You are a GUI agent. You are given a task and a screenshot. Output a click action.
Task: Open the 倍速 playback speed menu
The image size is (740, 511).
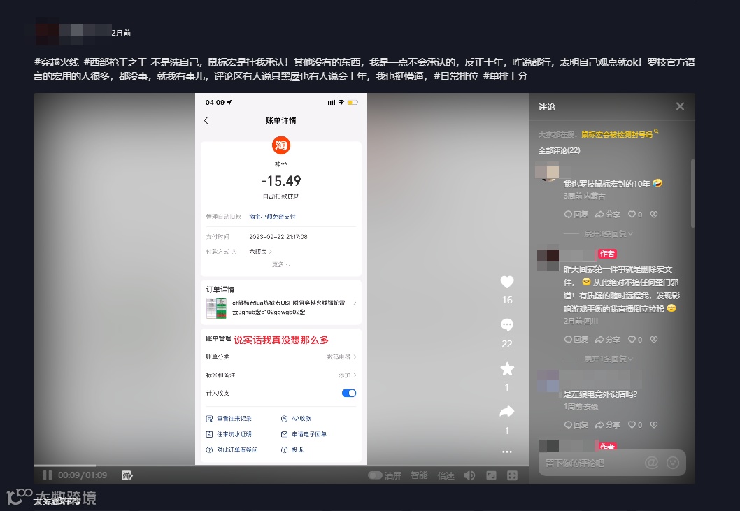tap(446, 475)
